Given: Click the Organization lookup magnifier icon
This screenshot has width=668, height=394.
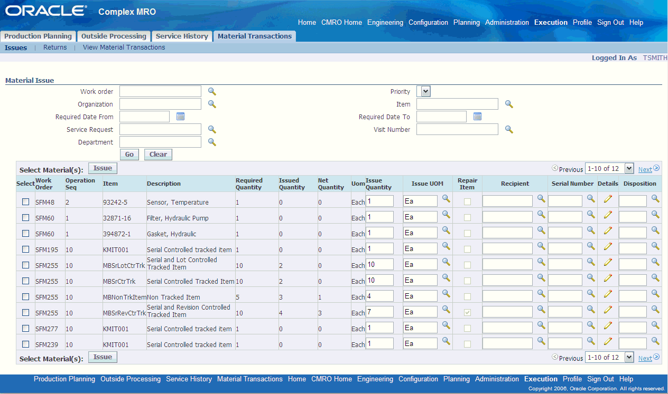Looking at the screenshot, I should [x=212, y=104].
